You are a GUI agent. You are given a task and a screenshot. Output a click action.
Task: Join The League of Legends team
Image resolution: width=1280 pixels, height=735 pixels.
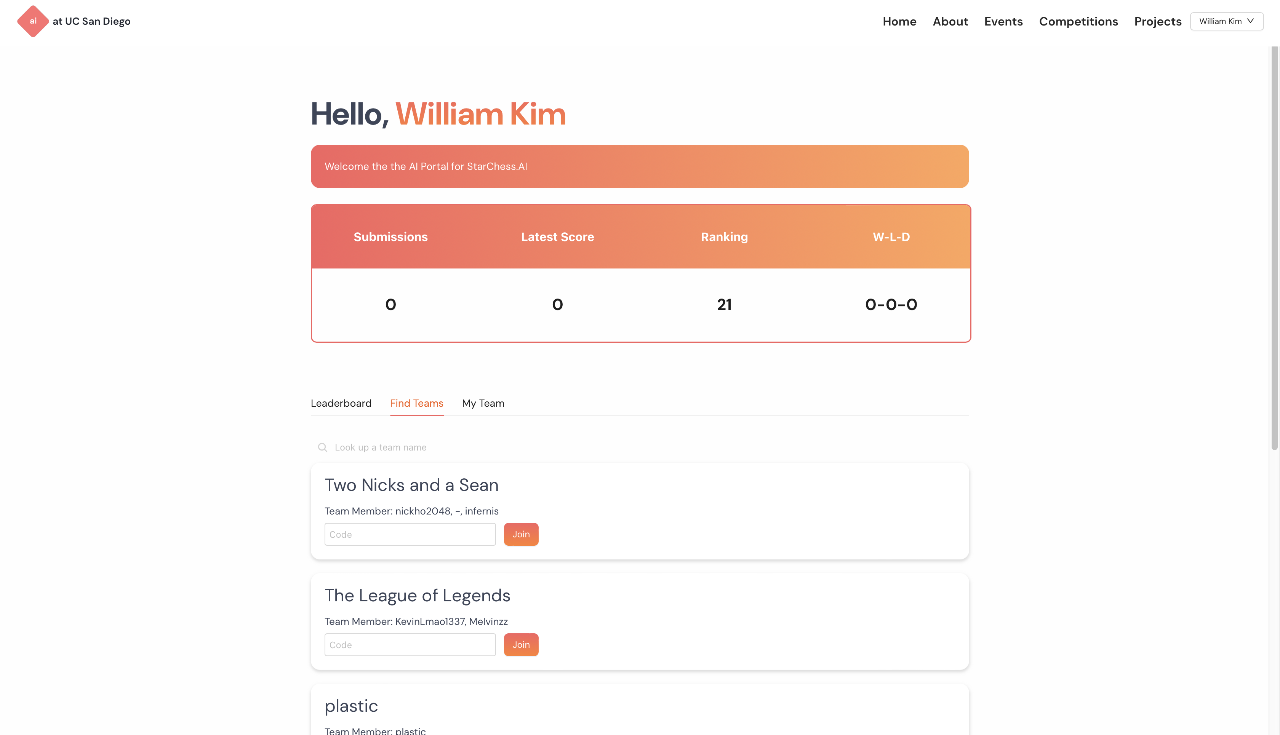click(521, 645)
